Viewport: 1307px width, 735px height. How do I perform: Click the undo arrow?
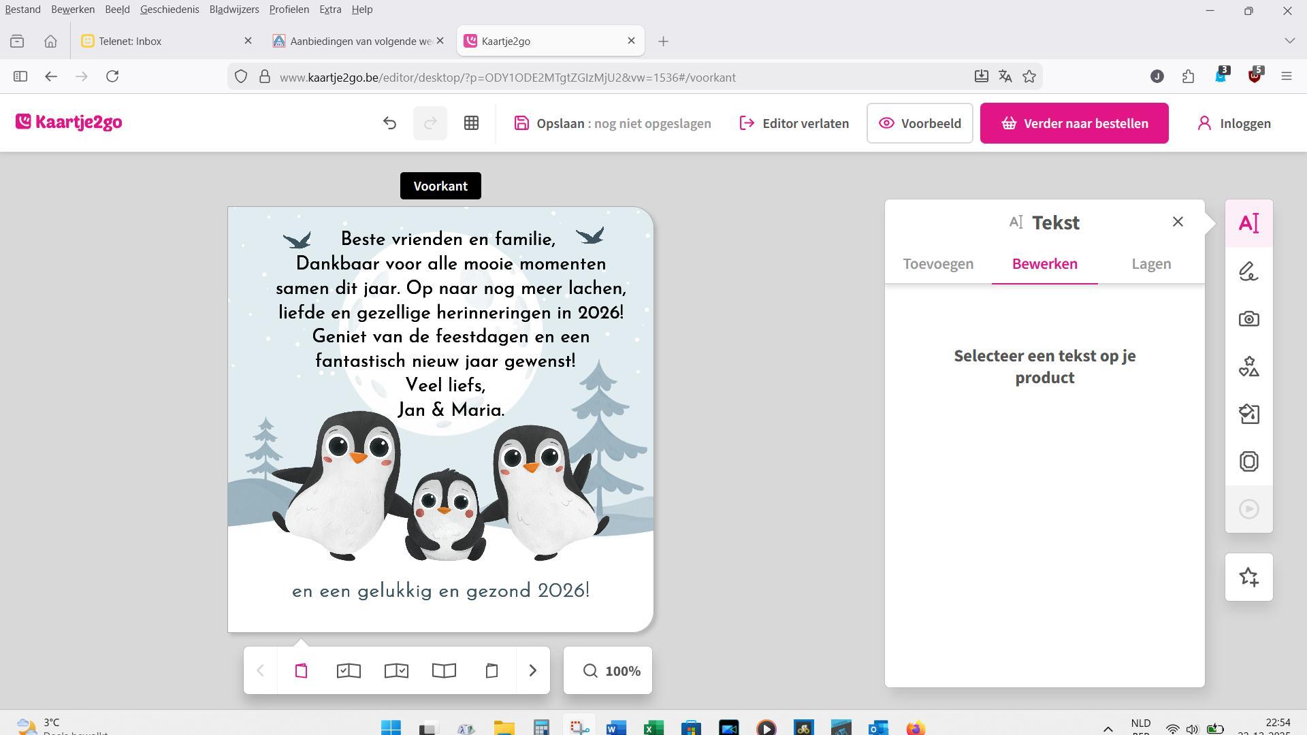point(389,123)
